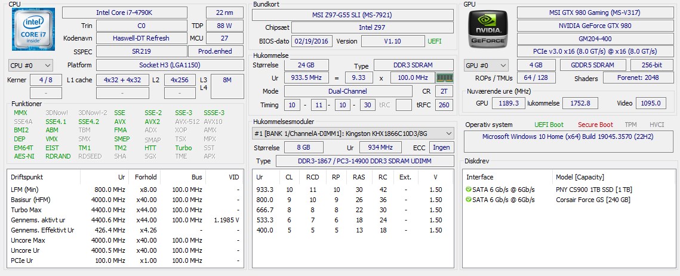This screenshot has width=680, height=276.
Task: Click the Shaders Forenet: 2048 field
Action: pos(638,77)
